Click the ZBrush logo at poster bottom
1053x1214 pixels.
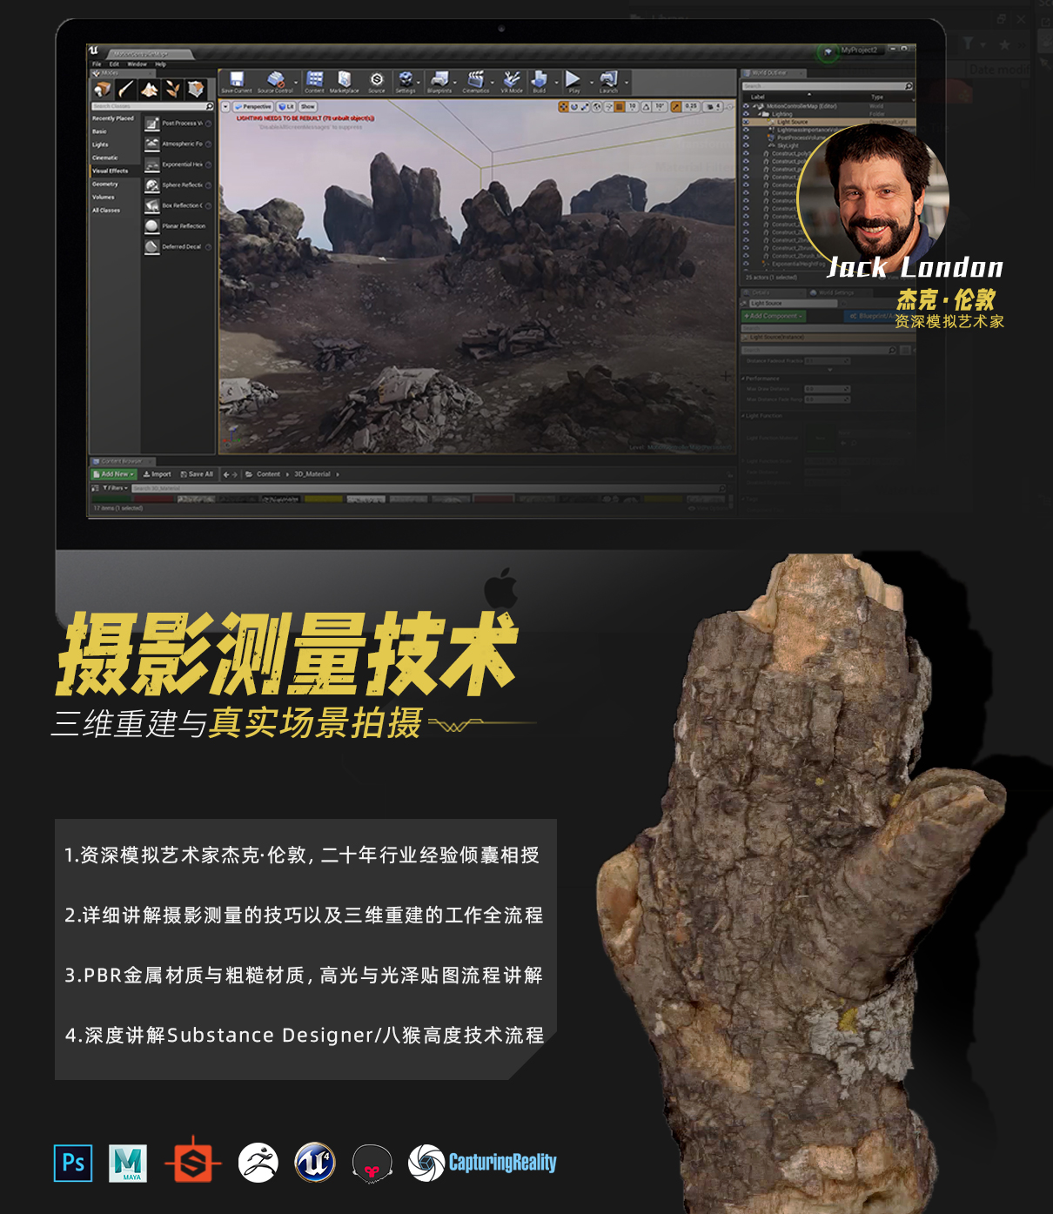258,1163
